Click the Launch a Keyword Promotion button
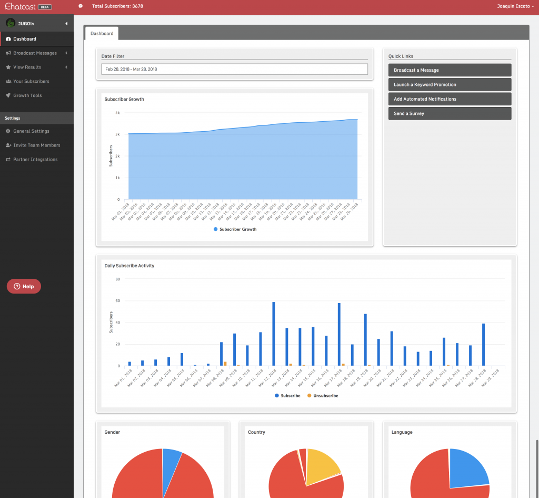Image resolution: width=539 pixels, height=498 pixels. coord(450,84)
